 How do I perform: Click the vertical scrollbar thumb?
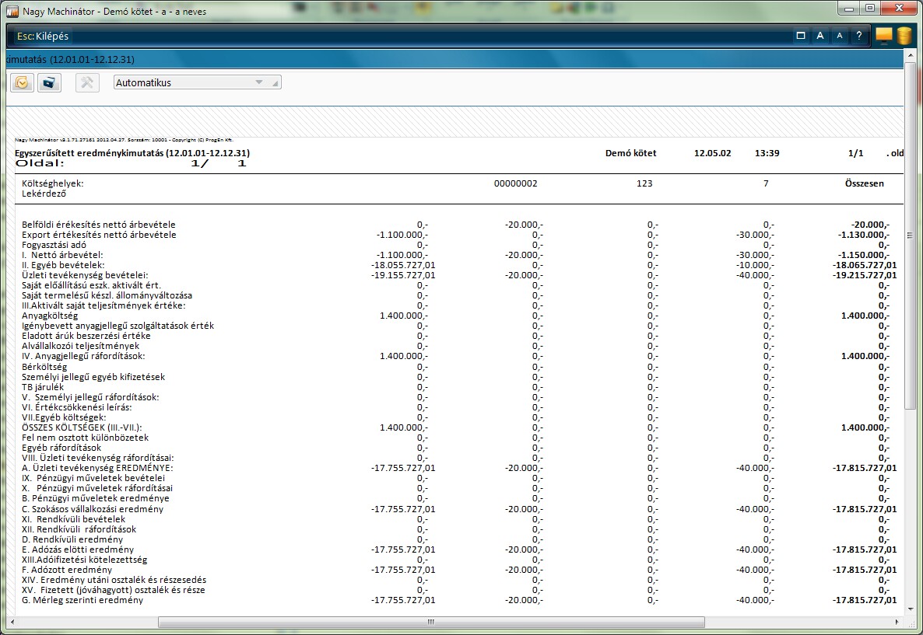911,236
